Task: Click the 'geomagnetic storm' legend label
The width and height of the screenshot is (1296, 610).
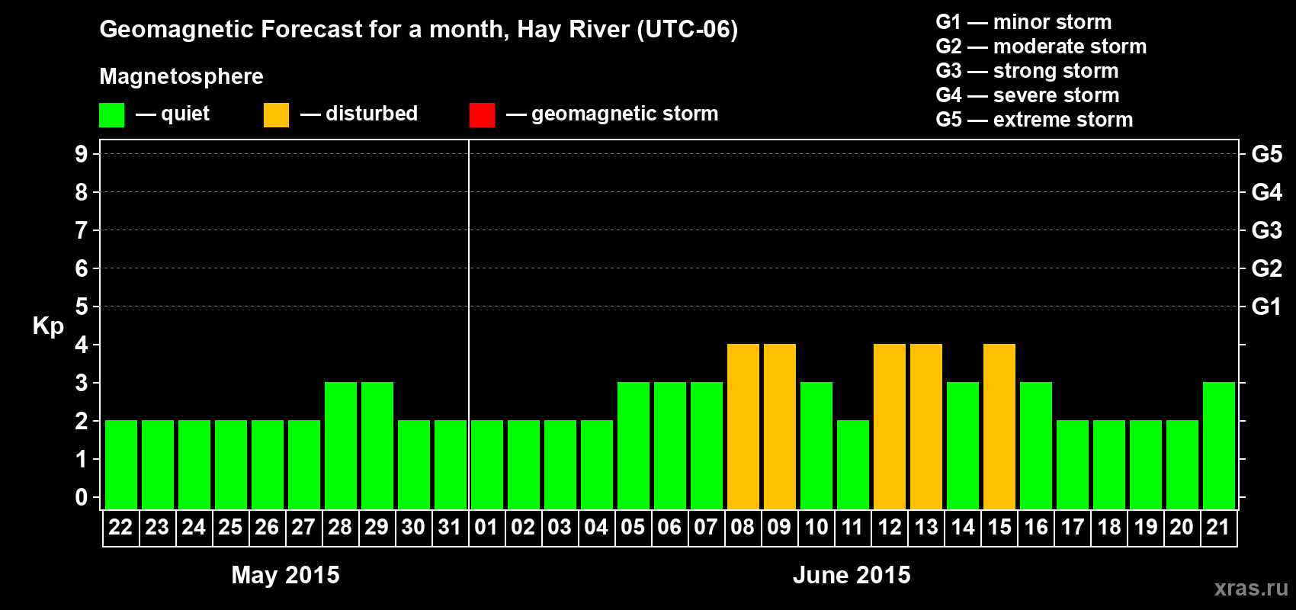Action: [x=625, y=114]
